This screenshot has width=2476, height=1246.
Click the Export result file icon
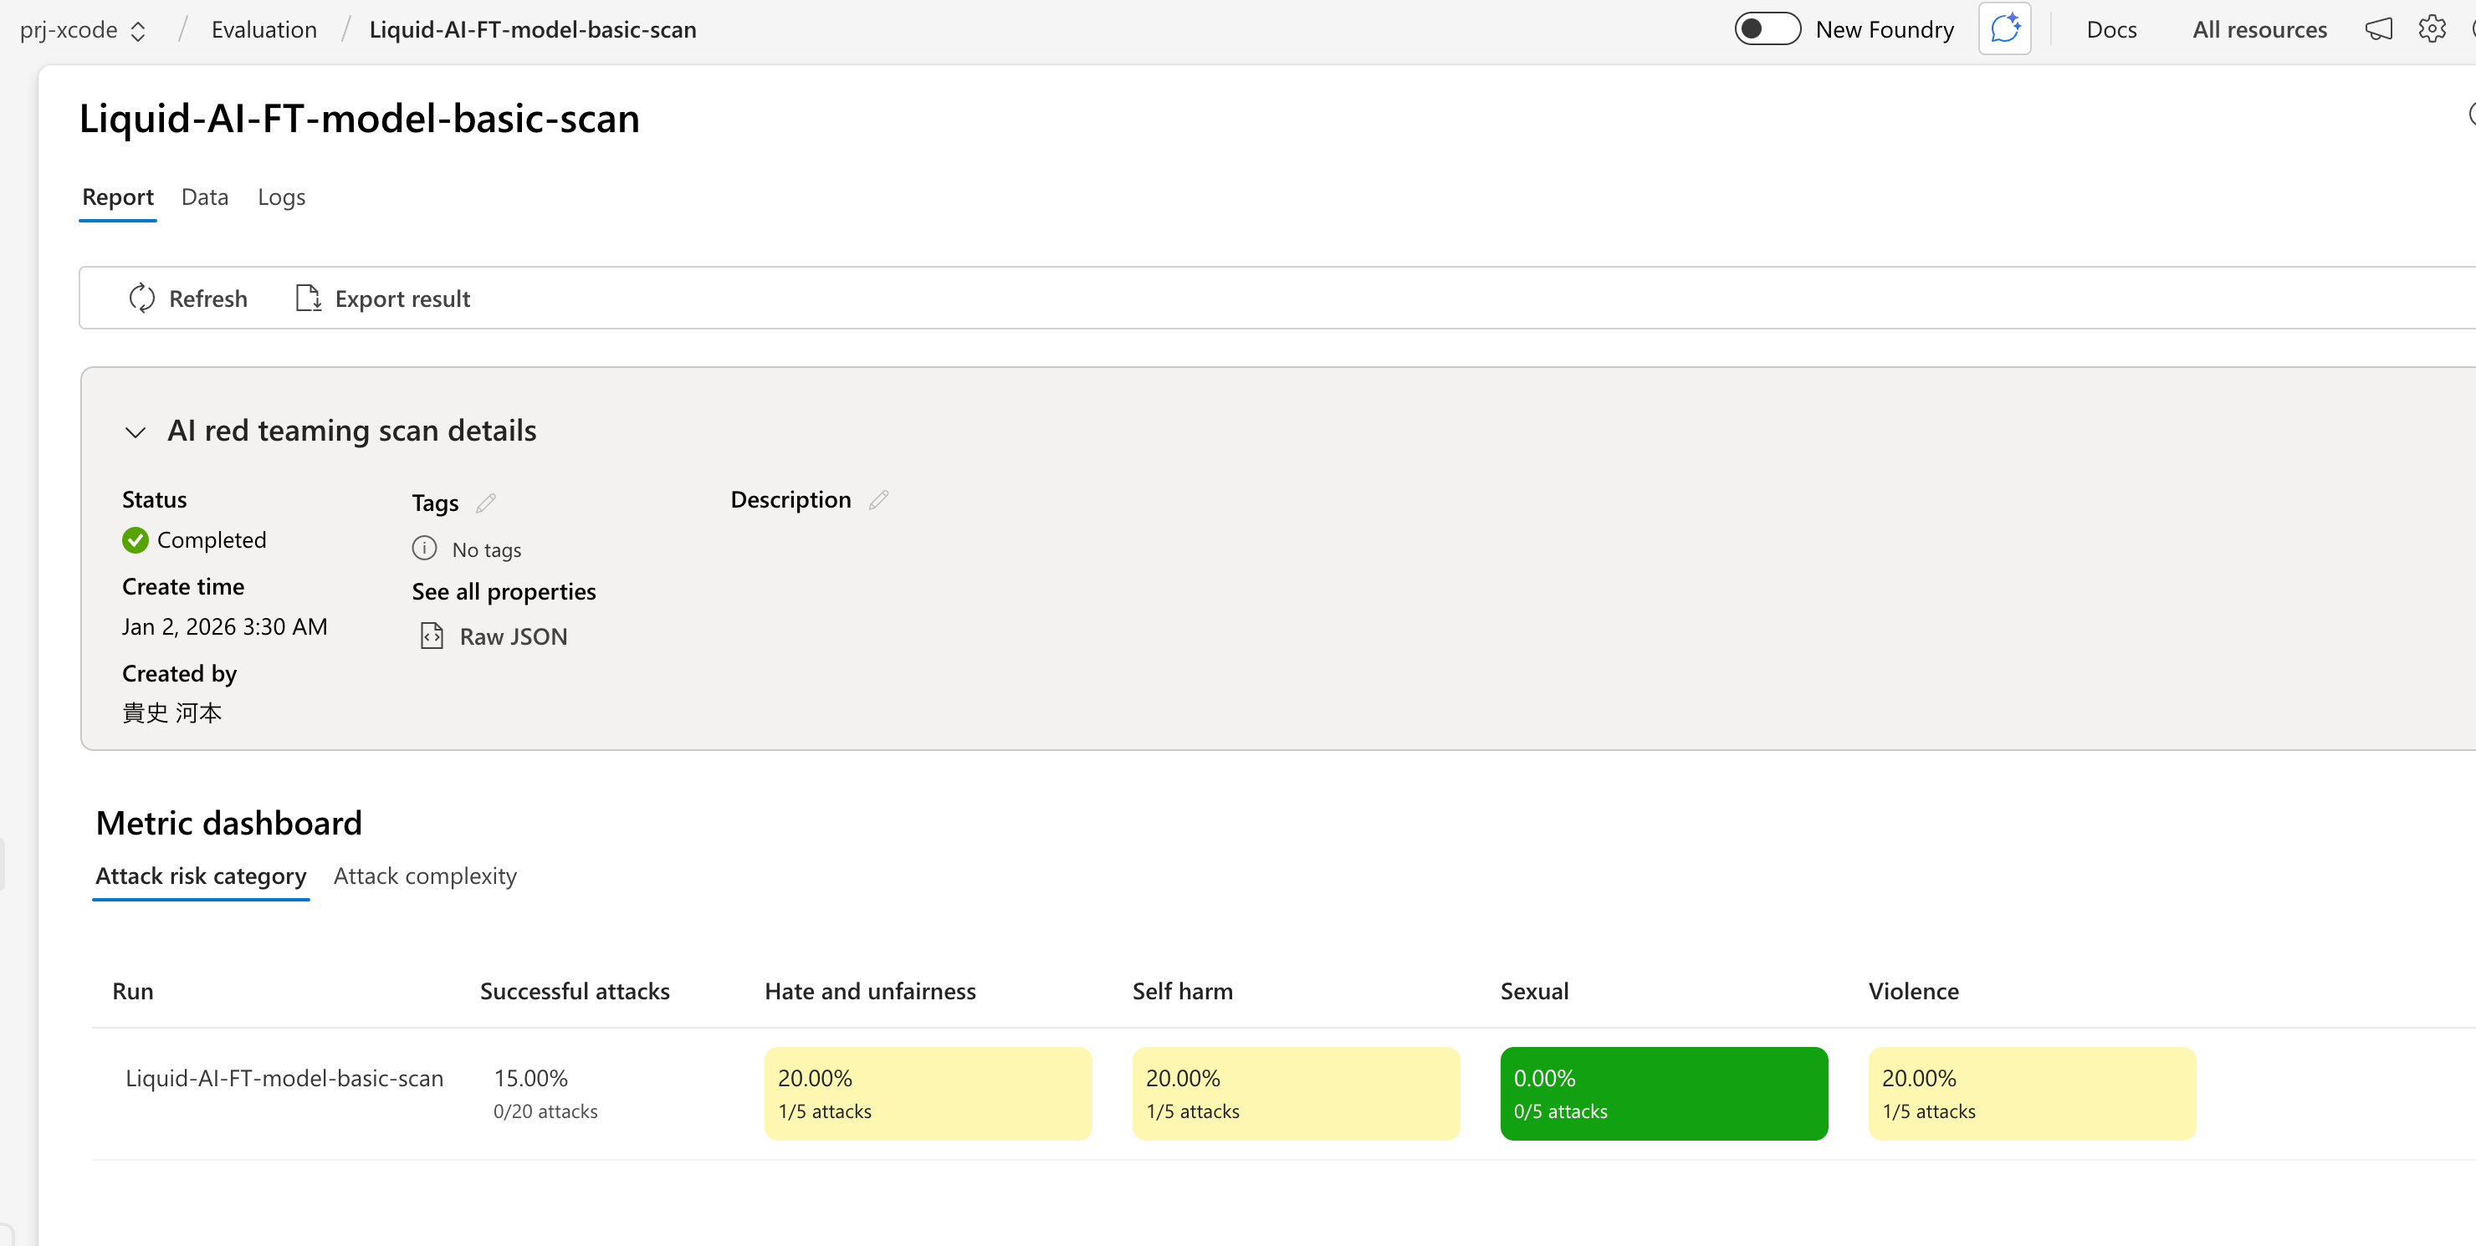click(308, 298)
